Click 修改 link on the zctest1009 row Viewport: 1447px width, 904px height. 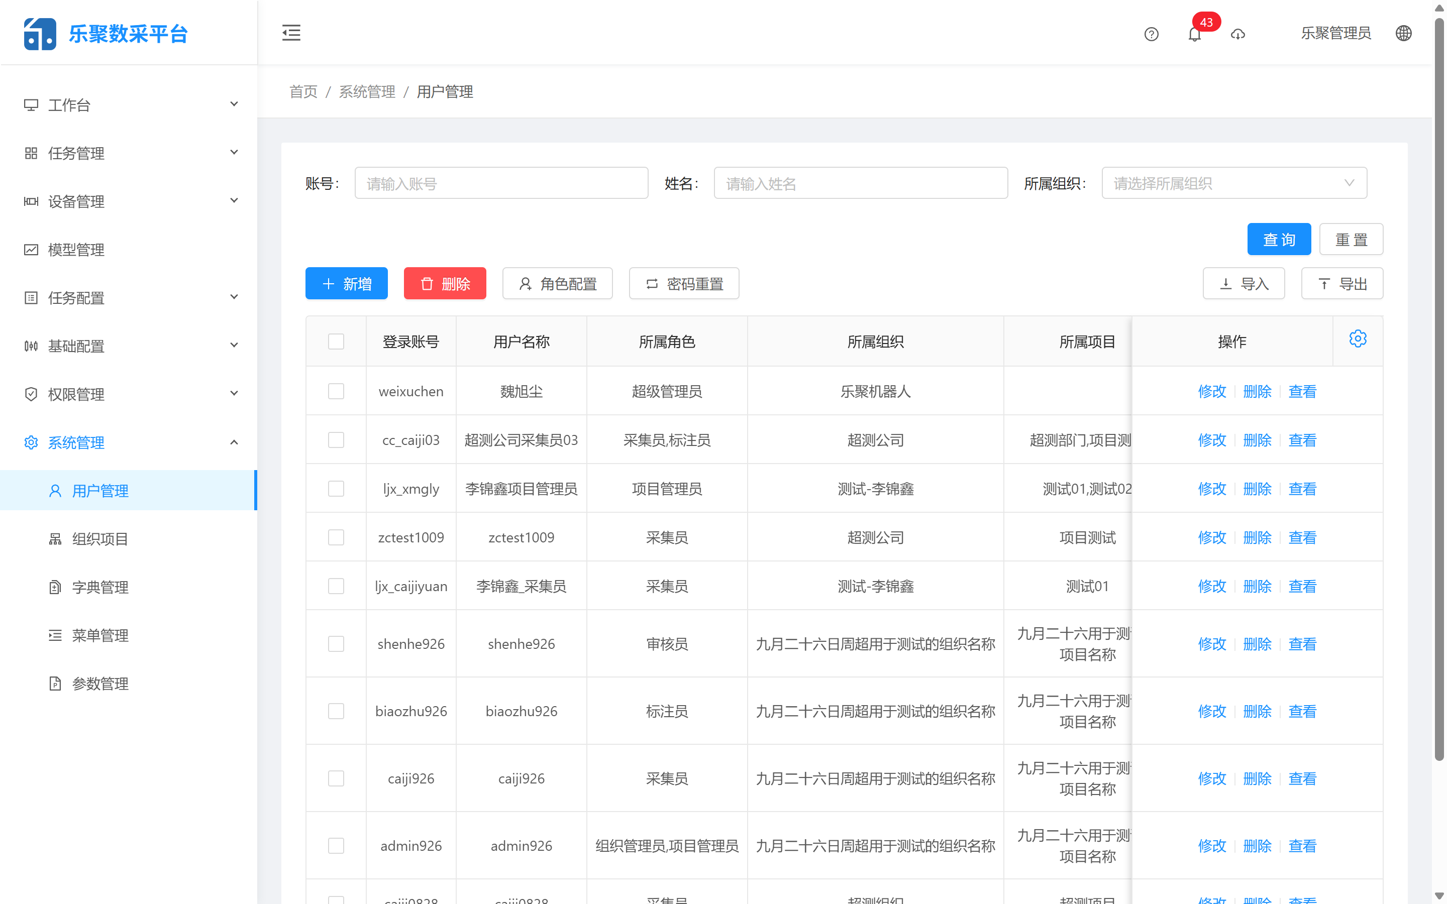click(x=1211, y=537)
